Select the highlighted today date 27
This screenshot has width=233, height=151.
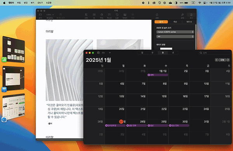coord(121,122)
